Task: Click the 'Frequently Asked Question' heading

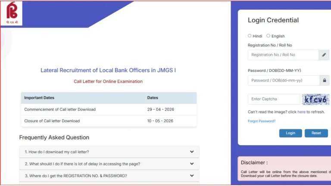Action: tap(54, 137)
